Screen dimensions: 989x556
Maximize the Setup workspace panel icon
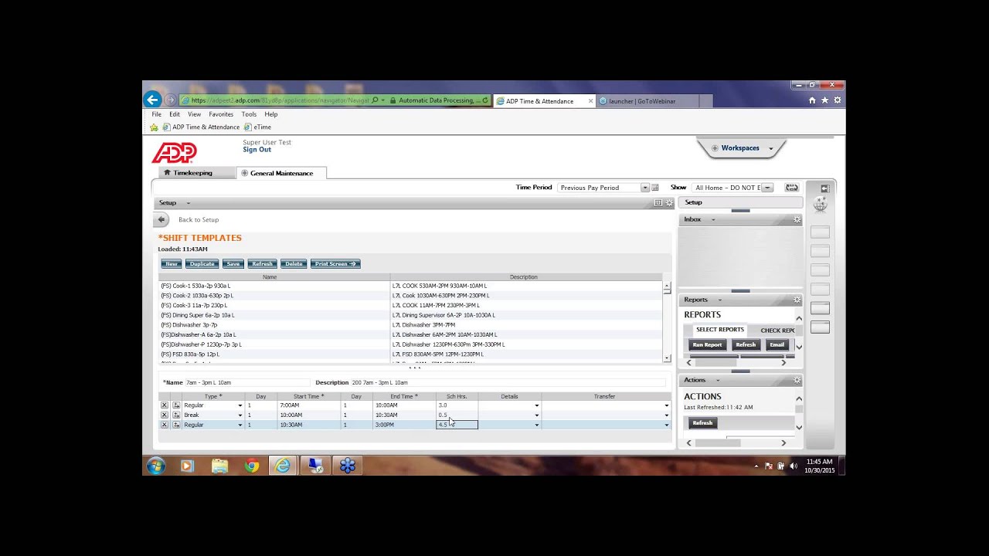tap(658, 203)
